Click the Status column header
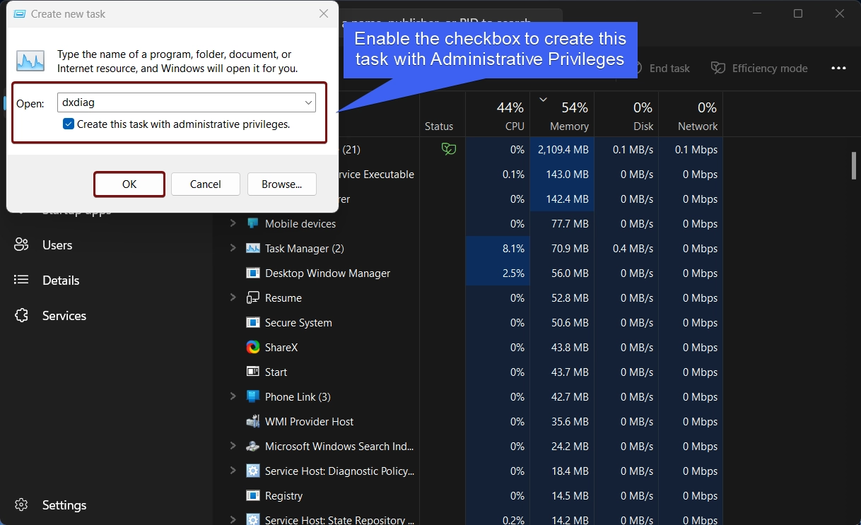The width and height of the screenshot is (861, 525). [439, 126]
